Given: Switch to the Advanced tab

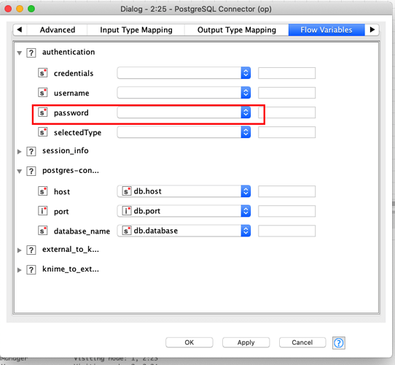Looking at the screenshot, I should click(x=57, y=30).
